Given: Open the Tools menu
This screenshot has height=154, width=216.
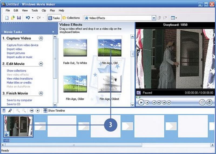Looking at the screenshot, I should pos(35,11).
